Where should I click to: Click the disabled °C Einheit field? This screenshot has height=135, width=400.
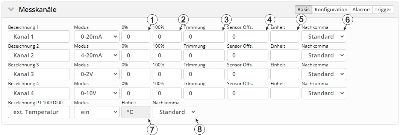tap(136, 112)
